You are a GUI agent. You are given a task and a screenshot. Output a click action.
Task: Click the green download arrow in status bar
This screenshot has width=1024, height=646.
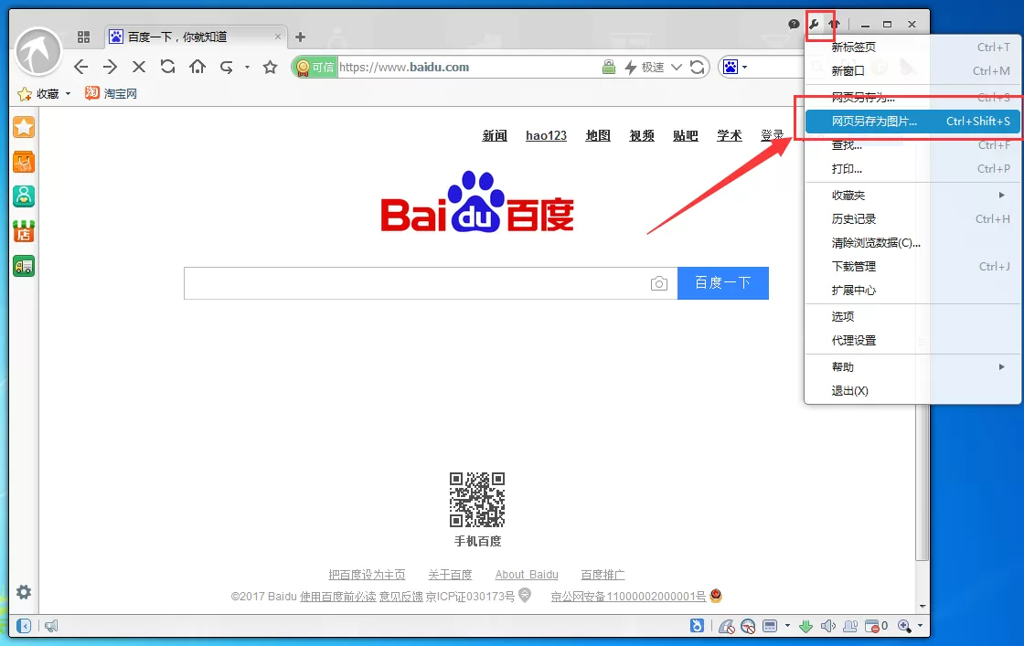805,627
